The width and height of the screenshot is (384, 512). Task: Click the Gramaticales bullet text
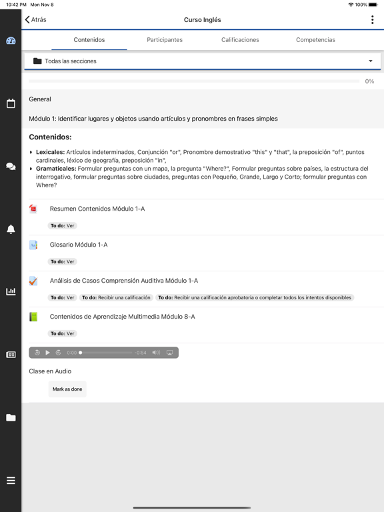202,177
